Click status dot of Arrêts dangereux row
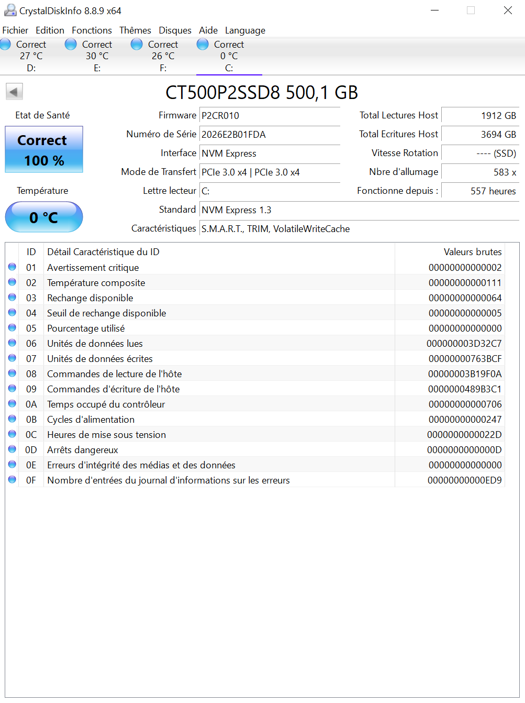 [x=12, y=449]
